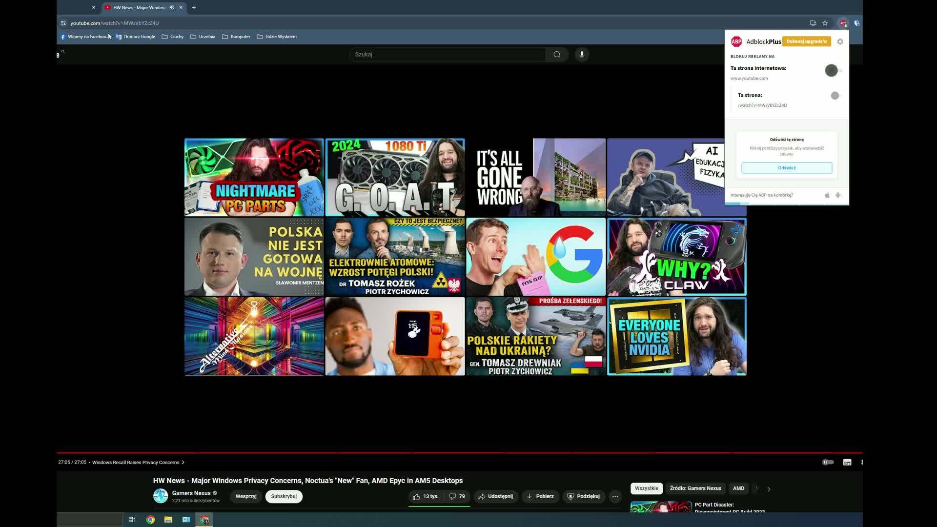Toggle autoplay switch in player
Image resolution: width=937 pixels, height=527 pixels.
click(x=828, y=462)
